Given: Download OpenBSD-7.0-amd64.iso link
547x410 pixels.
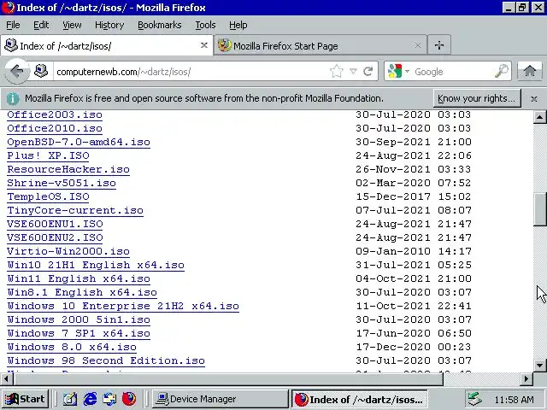Looking at the screenshot, I should (79, 142).
